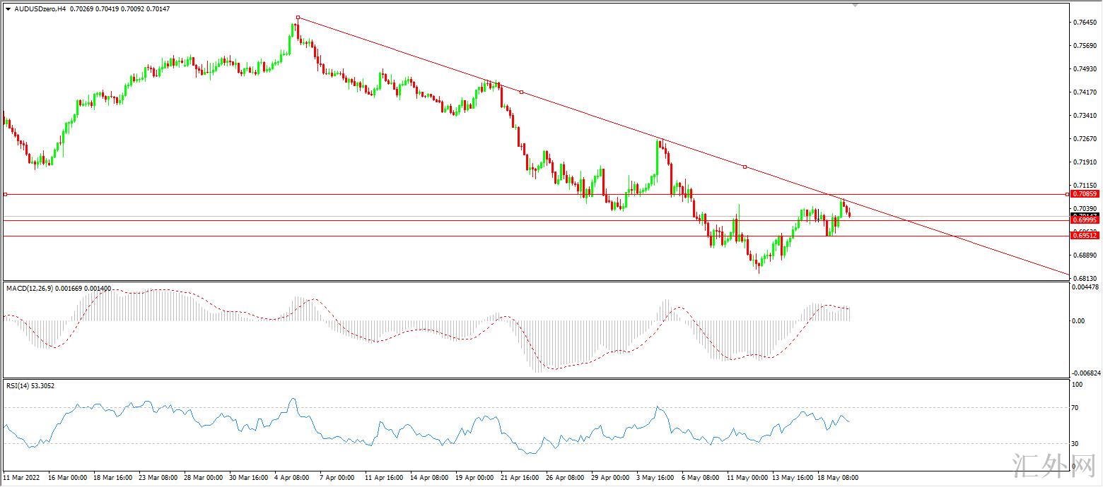
Task: Click the 0.004478 MACD axis value
Action: tap(1086, 287)
